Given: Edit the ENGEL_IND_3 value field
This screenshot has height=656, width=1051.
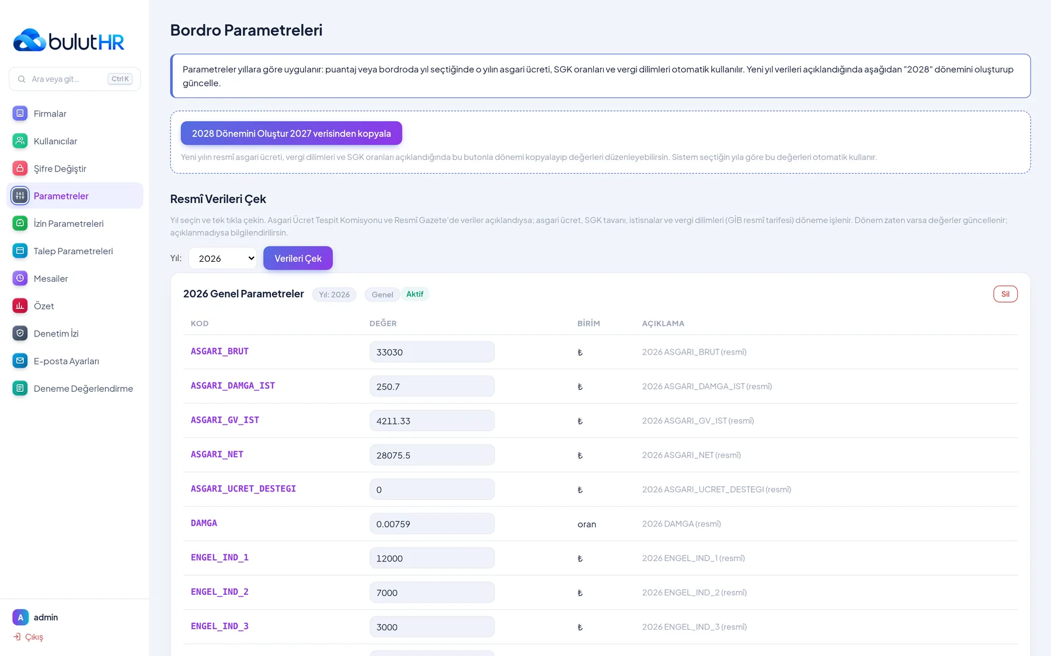Looking at the screenshot, I should click(x=432, y=627).
